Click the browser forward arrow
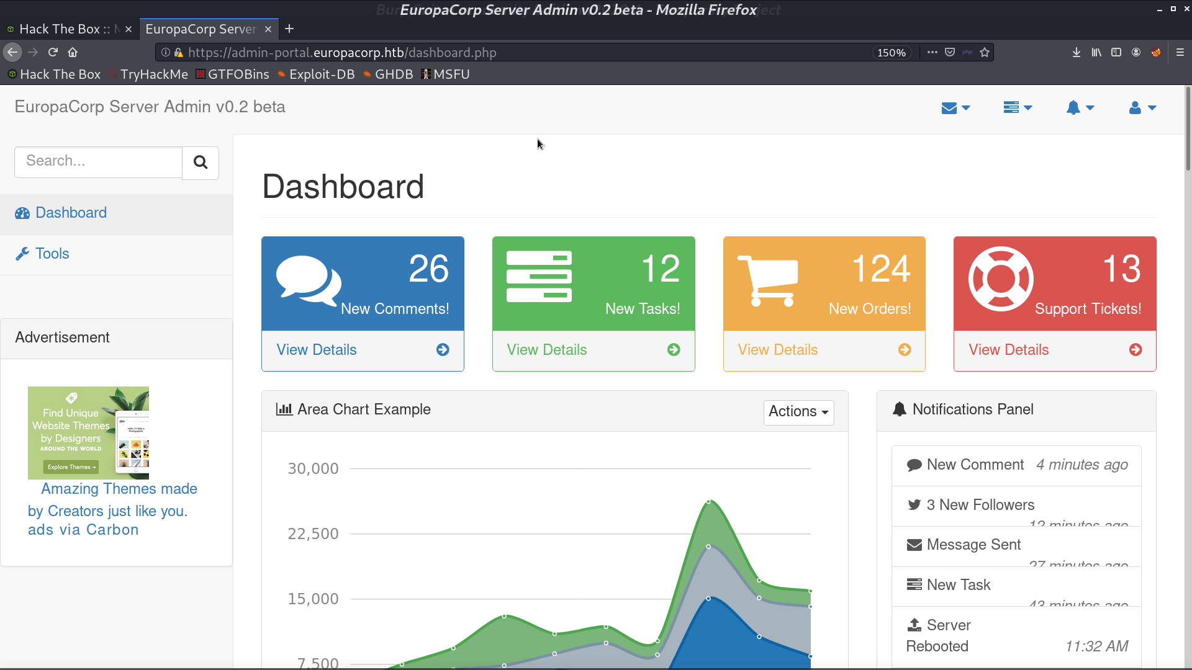This screenshot has height=670, width=1192. [x=33, y=52]
